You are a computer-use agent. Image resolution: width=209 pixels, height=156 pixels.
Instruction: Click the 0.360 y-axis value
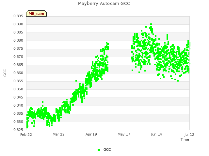(18, 73)
